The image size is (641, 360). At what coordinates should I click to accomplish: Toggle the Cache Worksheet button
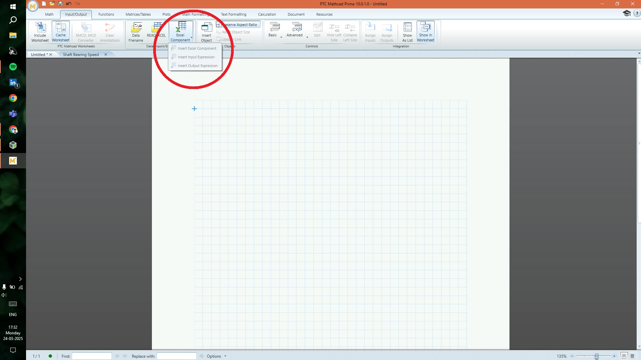pos(60,32)
